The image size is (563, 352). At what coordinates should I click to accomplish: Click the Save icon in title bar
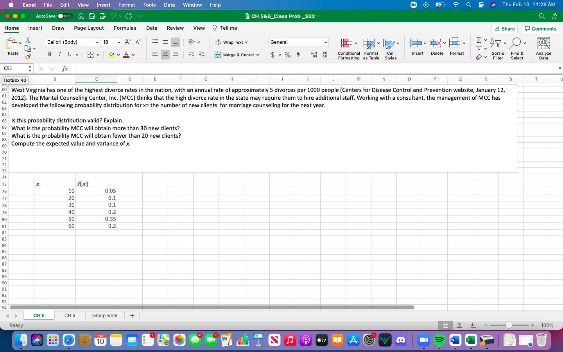pyautogui.click(x=92, y=16)
